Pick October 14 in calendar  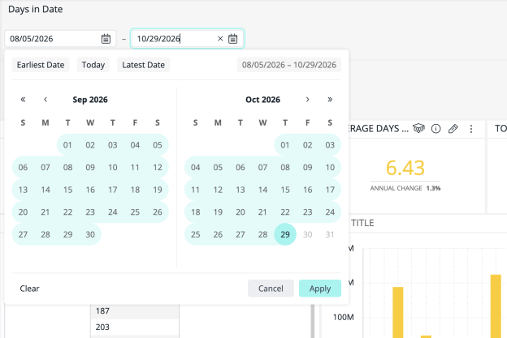[262, 190]
